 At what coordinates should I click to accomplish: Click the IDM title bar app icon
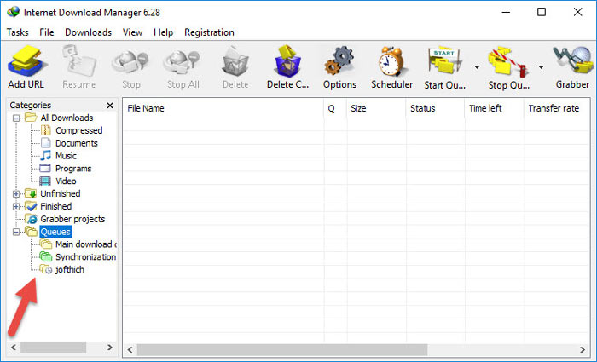(x=14, y=12)
